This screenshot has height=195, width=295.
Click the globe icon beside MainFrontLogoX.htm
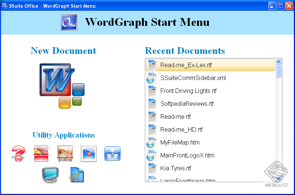pyautogui.click(x=152, y=156)
